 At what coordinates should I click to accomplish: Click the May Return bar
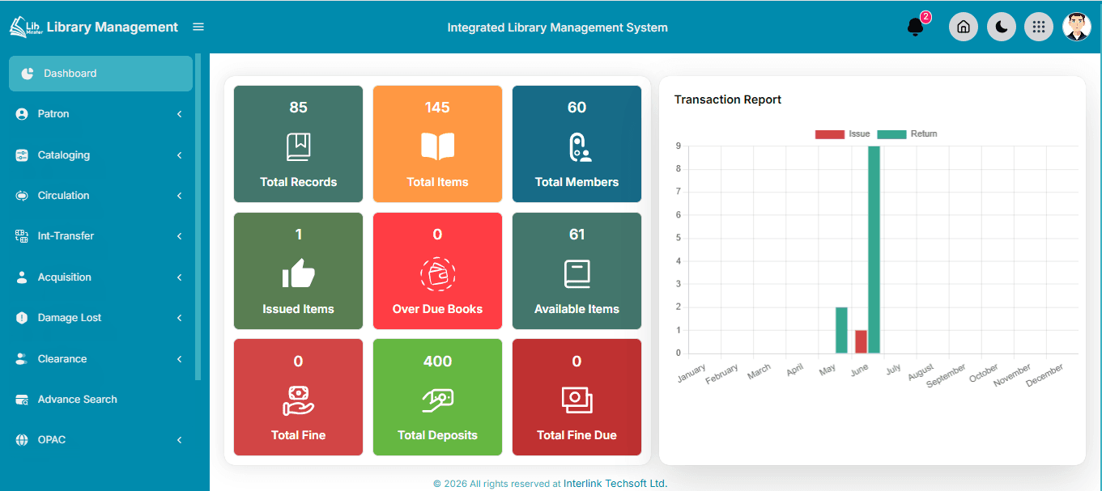coord(841,330)
